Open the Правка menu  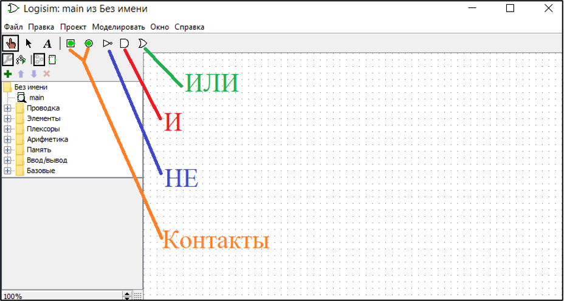[41, 27]
